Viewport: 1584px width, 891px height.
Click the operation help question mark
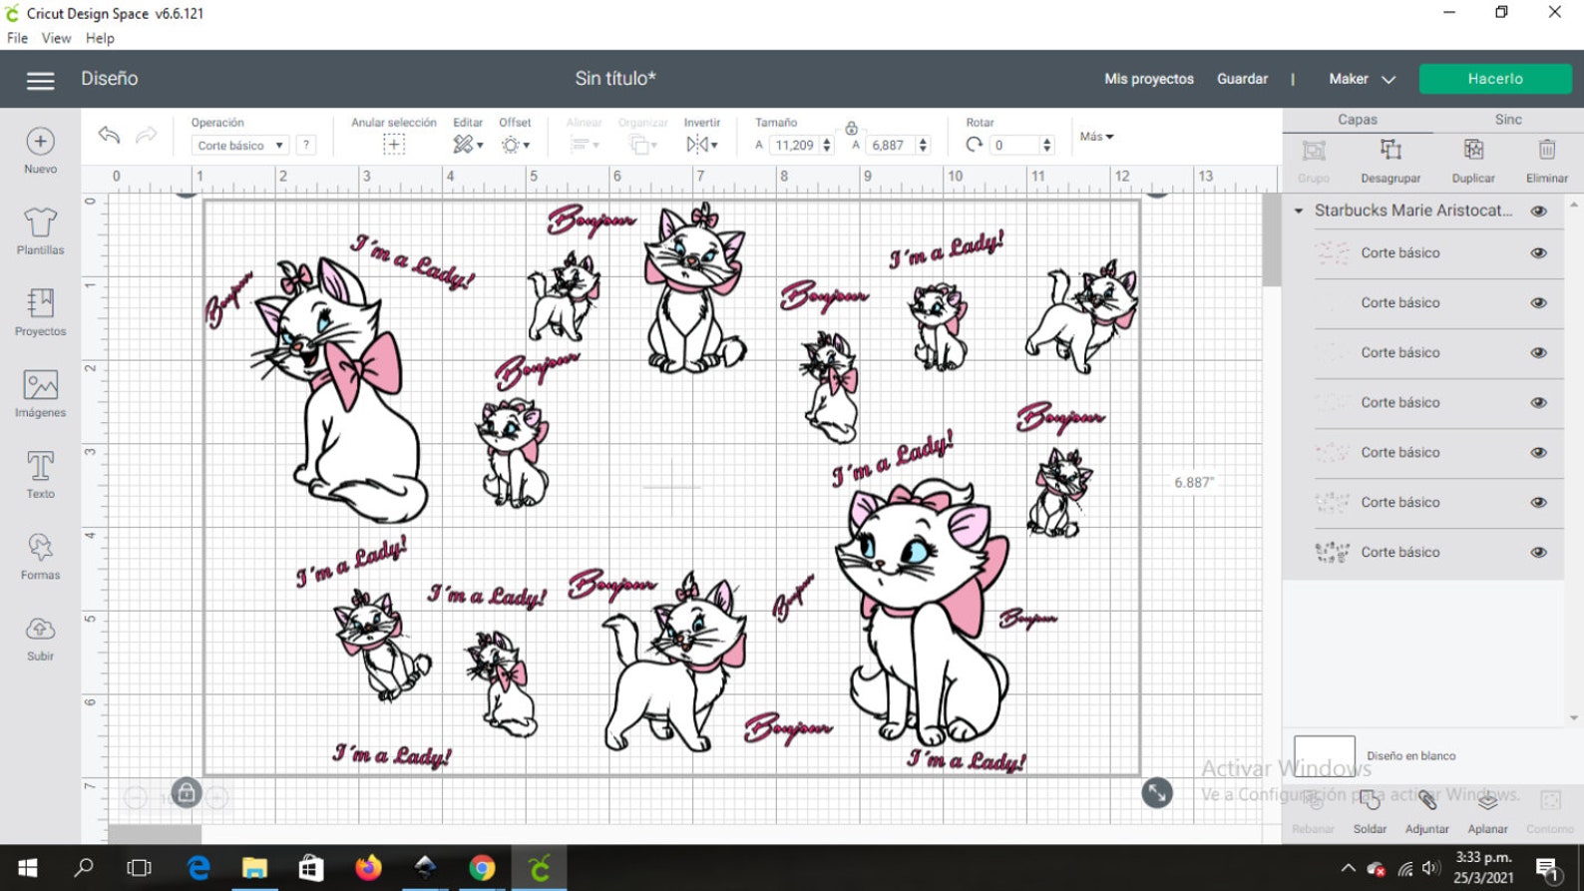[306, 145]
